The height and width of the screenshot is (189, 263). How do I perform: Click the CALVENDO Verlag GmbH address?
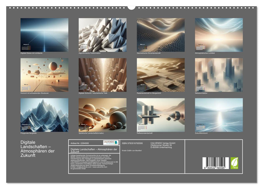163,145
